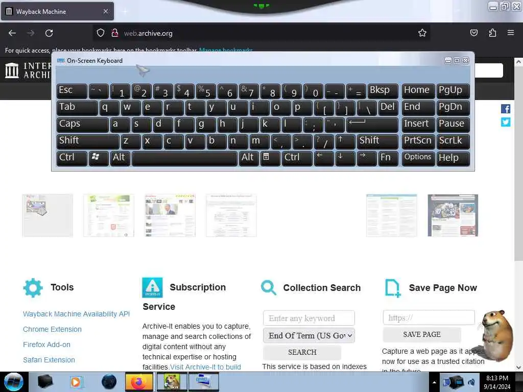
Task: Click the system clock 8:13 PM
Action: 497,378
